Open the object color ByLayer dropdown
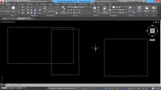Screen dimensions: 161x90 120,7
